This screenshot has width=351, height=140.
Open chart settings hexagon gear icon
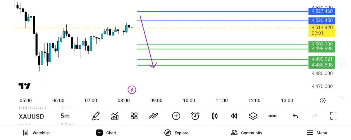click(x=323, y=101)
